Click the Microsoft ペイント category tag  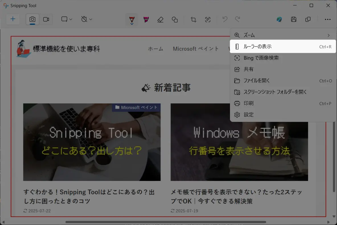click(x=136, y=107)
